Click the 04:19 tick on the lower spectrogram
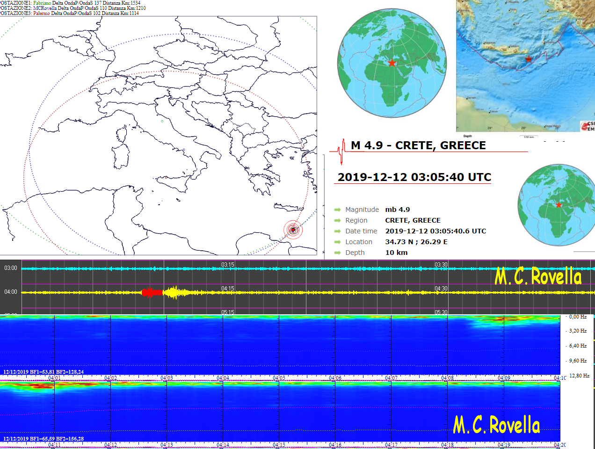Image resolution: width=595 pixels, height=449 pixels. pos(504,445)
